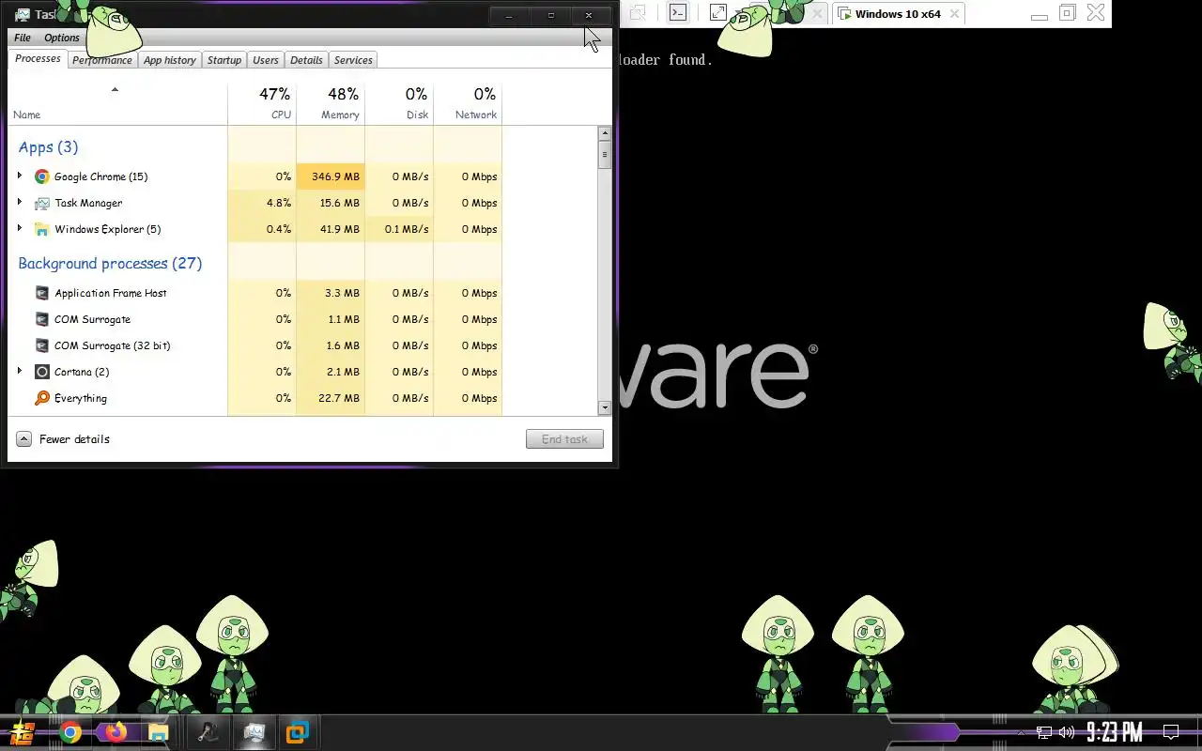The width and height of the screenshot is (1202, 751).
Task: Switch to the Startup tab
Action: click(x=224, y=60)
